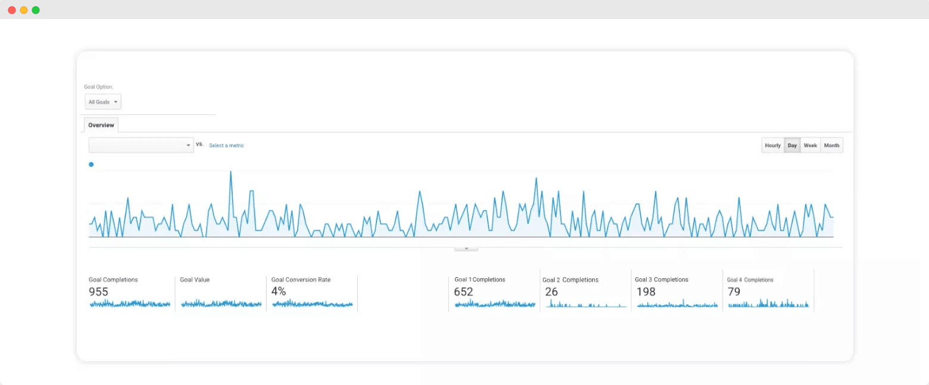Switch chart to Week view

[810, 145]
